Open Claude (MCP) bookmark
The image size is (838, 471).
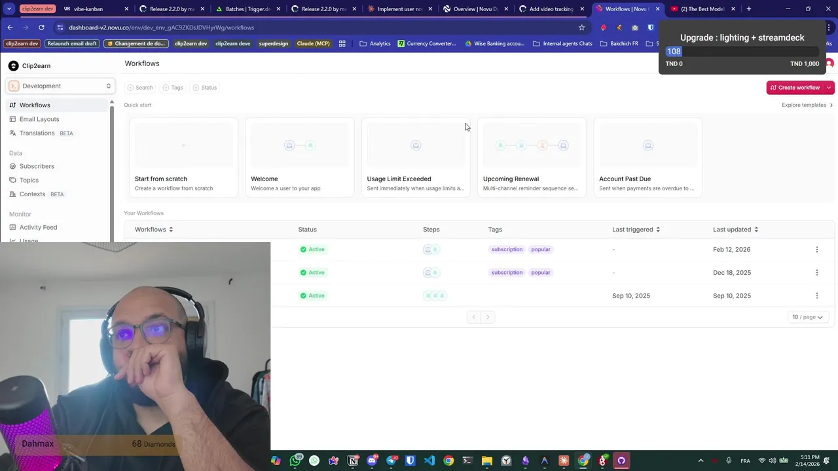[313, 44]
